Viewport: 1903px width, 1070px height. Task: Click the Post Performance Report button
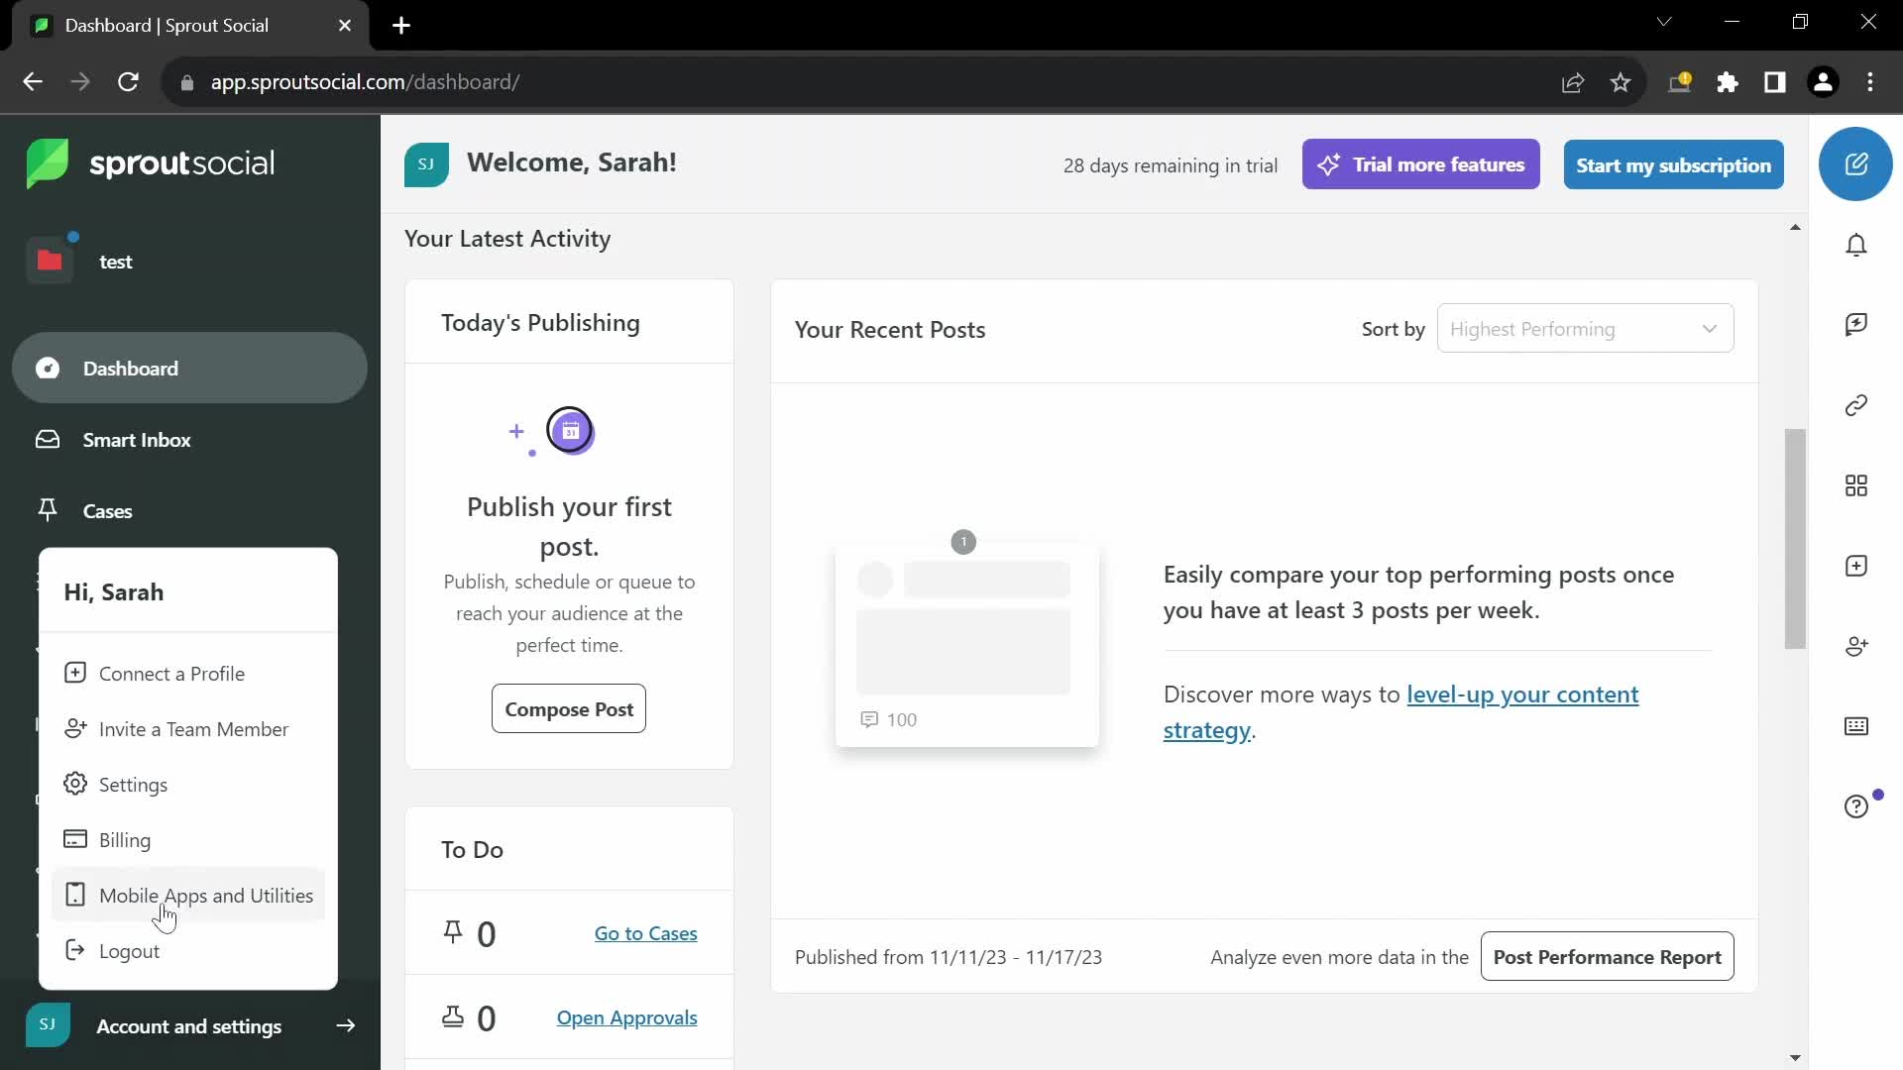coord(1608,956)
